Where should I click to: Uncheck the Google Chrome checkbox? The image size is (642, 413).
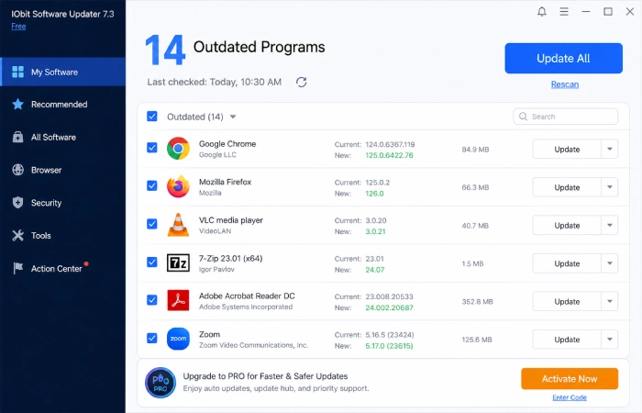(x=152, y=147)
